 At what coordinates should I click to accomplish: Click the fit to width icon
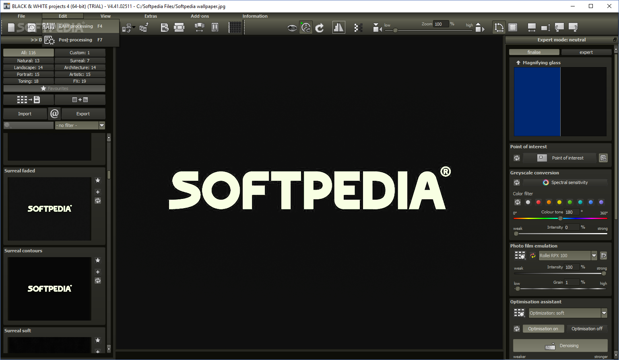(532, 27)
